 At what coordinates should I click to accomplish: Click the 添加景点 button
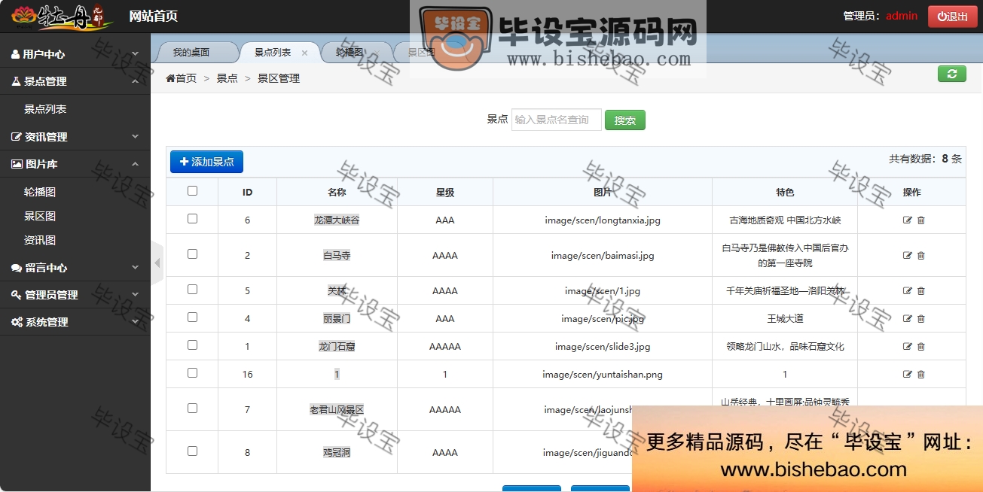click(x=206, y=162)
